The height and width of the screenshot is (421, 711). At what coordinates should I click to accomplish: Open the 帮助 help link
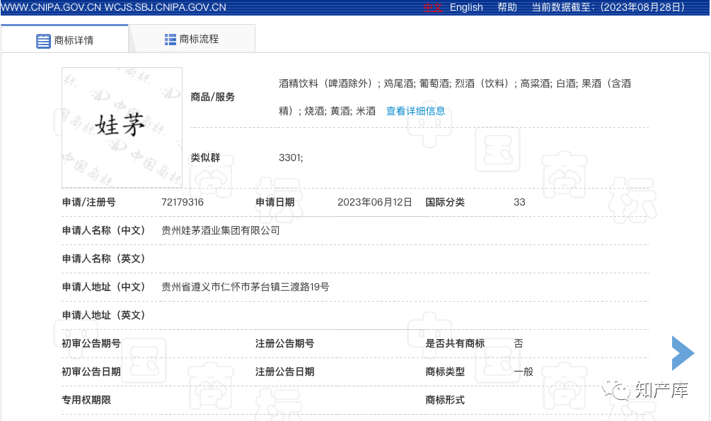pyautogui.click(x=507, y=7)
